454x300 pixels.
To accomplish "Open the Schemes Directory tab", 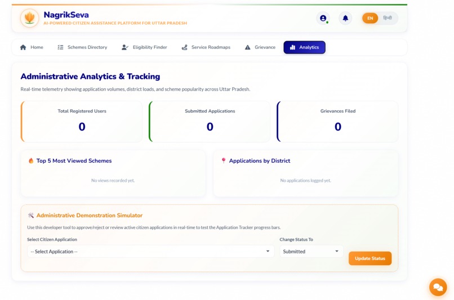I will [82, 47].
